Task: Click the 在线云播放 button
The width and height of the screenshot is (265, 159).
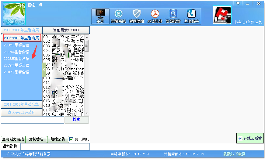Action: click(250, 138)
